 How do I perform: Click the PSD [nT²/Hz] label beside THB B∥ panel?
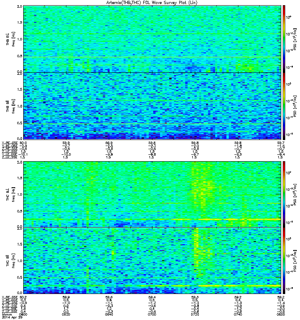tap(295, 106)
